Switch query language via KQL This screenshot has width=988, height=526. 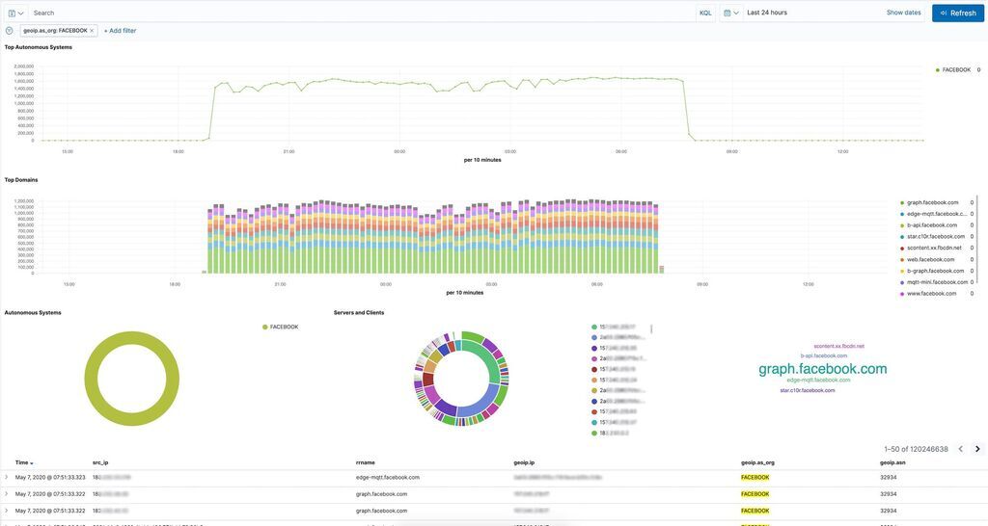(705, 13)
